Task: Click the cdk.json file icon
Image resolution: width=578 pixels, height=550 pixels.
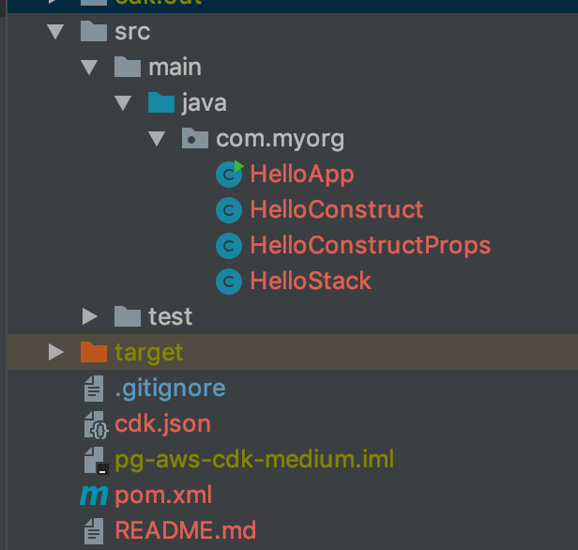Action: [x=96, y=425]
